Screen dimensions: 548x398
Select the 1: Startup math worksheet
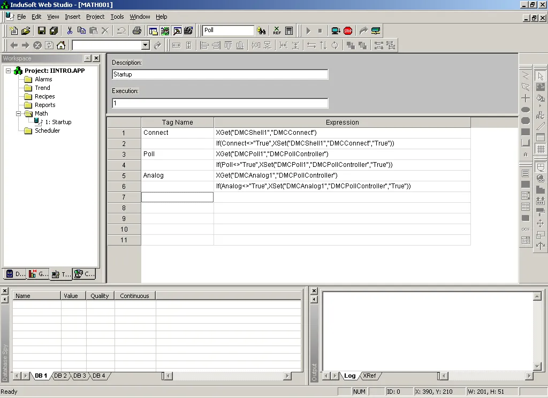[58, 122]
